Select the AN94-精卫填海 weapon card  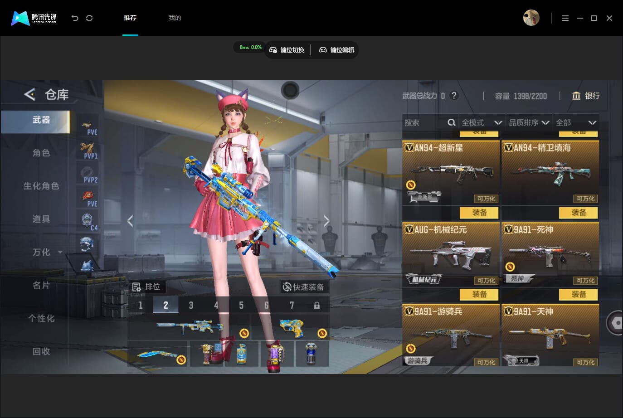tap(550, 172)
